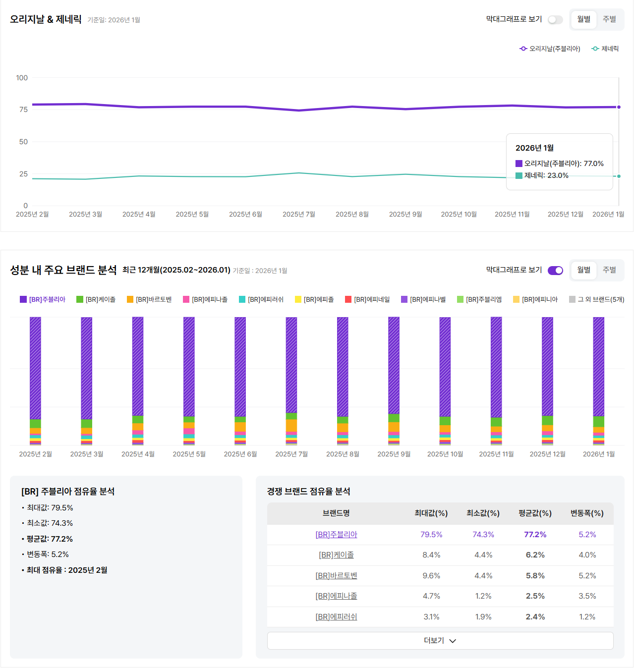The height and width of the screenshot is (668, 634).
Task: Click the 그 외 브랜드(5개) gray legend marker
Action: (572, 299)
